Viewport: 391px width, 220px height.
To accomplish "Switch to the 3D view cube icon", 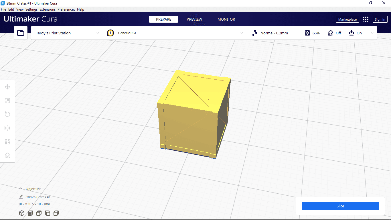I will point(21,213).
